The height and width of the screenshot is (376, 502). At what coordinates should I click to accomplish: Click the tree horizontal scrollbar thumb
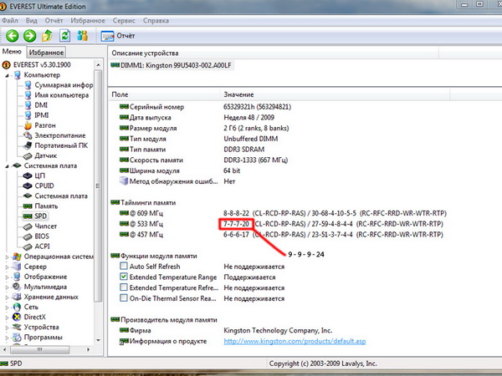(x=39, y=350)
